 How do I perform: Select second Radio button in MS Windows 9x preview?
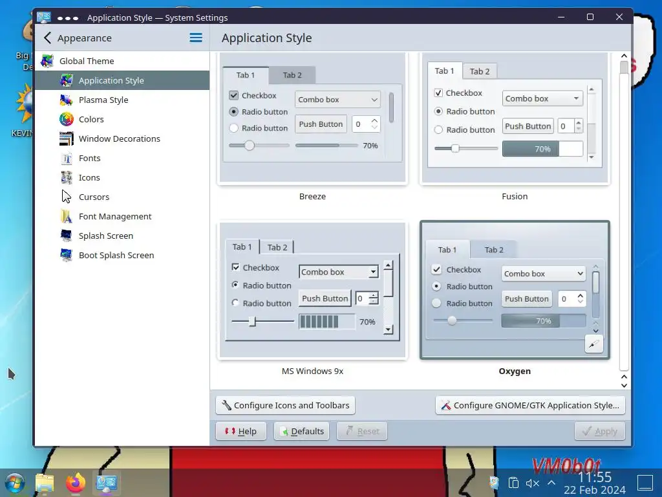pos(235,303)
